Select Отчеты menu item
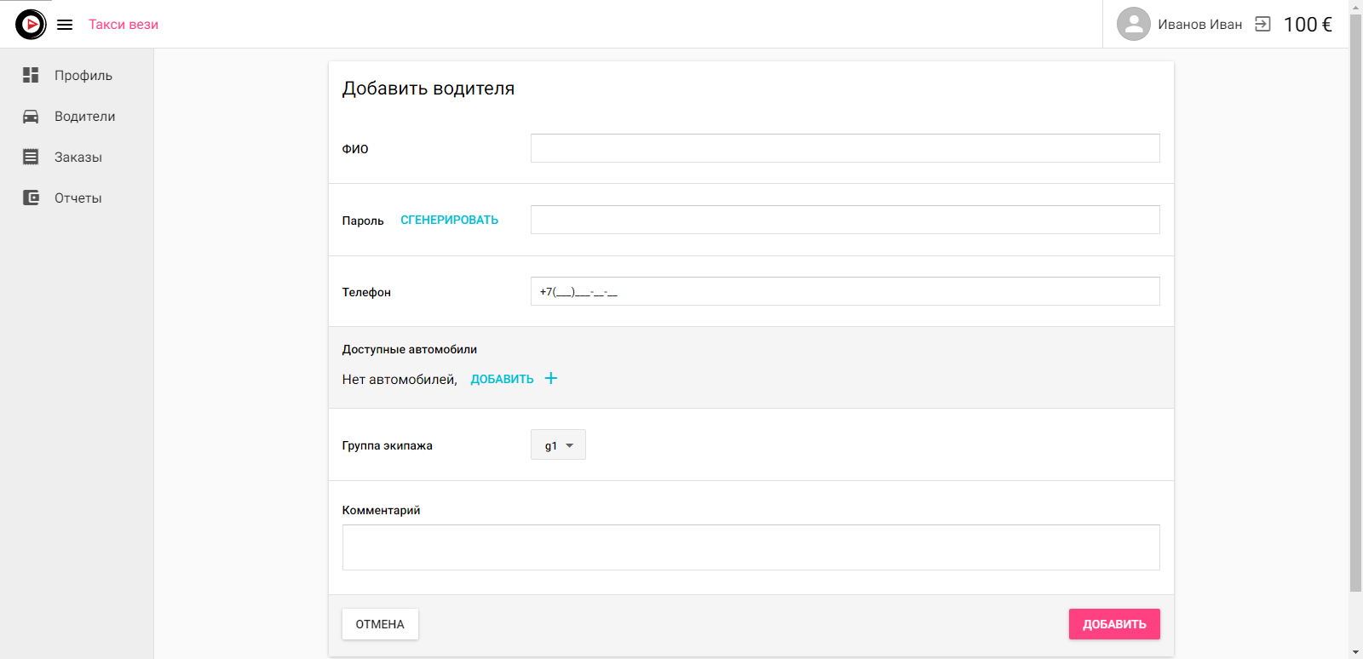 coord(78,198)
